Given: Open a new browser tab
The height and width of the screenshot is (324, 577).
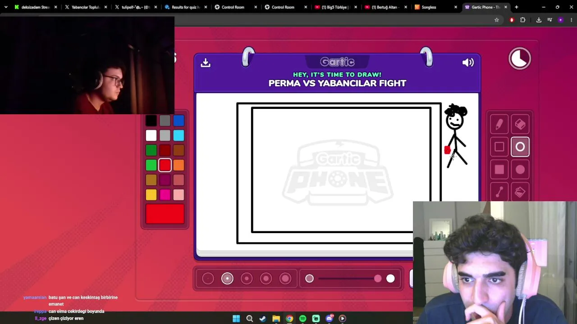Looking at the screenshot, I should 517,7.
